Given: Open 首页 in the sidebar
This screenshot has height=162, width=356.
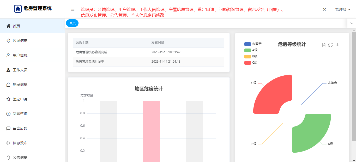Looking at the screenshot, I should 32,26.
